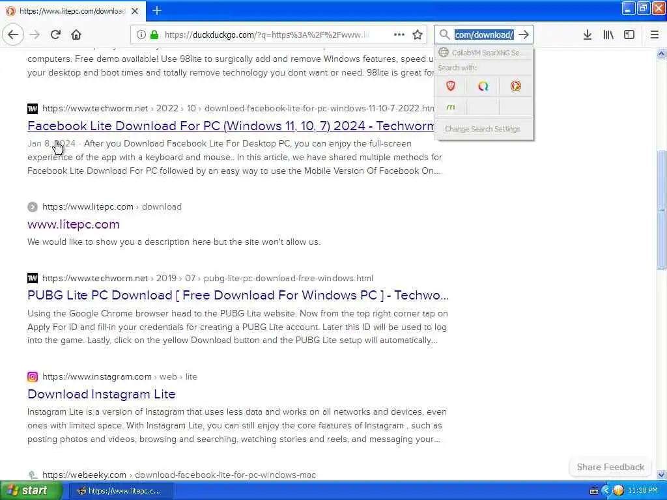Click the litepc.com result favicon
The width and height of the screenshot is (667, 500).
pyautogui.click(x=33, y=207)
